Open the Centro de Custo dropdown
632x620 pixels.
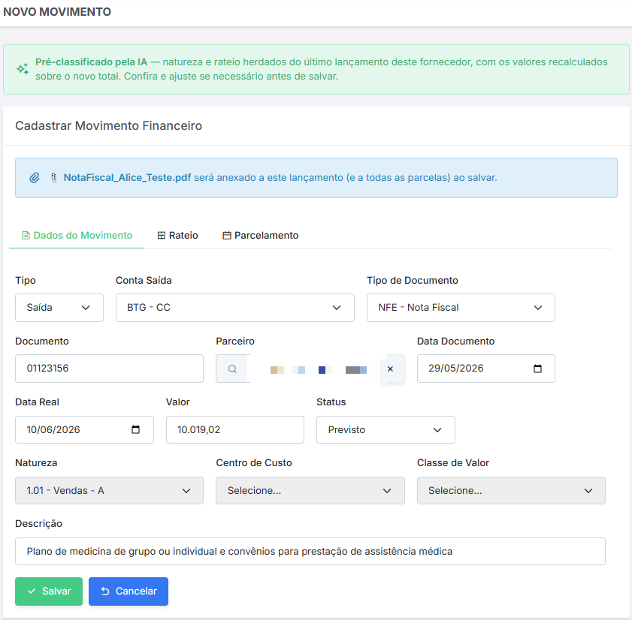(x=310, y=490)
